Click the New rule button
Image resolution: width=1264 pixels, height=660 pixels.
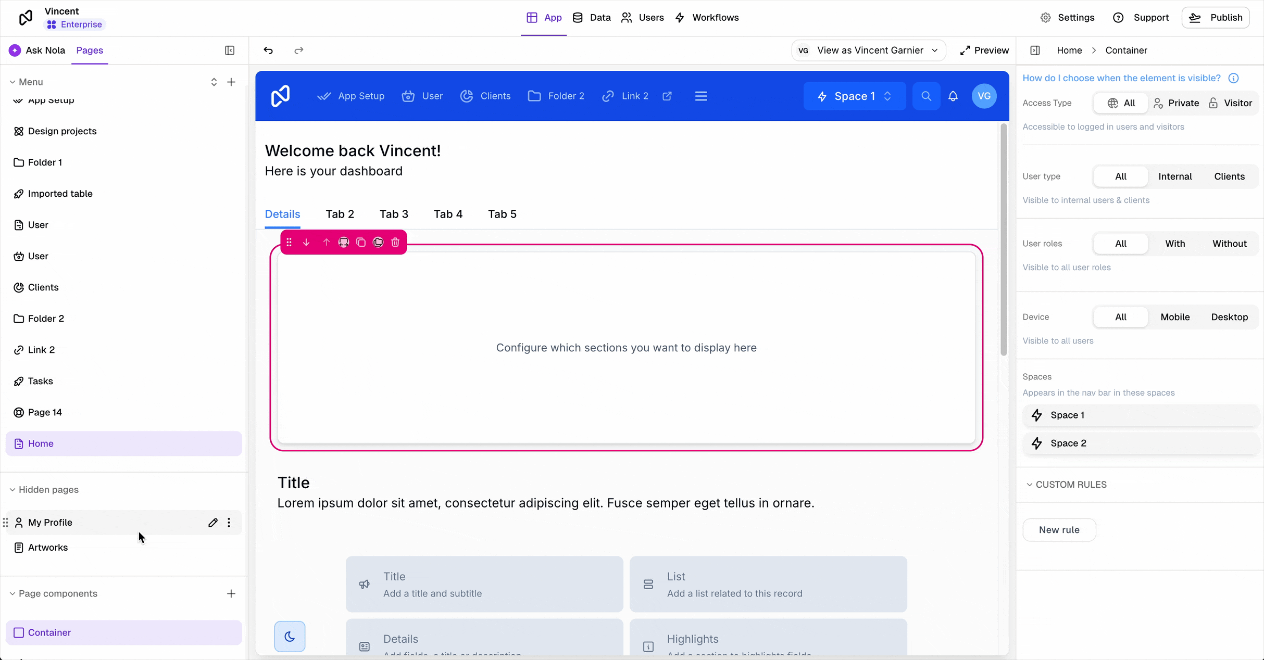1059,530
